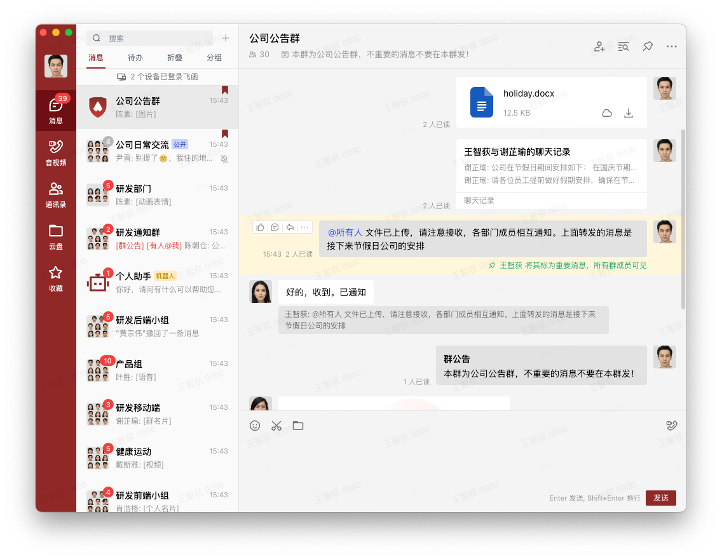Click the 发送 send button
Image resolution: width=722 pixels, height=559 pixels.
pyautogui.click(x=660, y=498)
